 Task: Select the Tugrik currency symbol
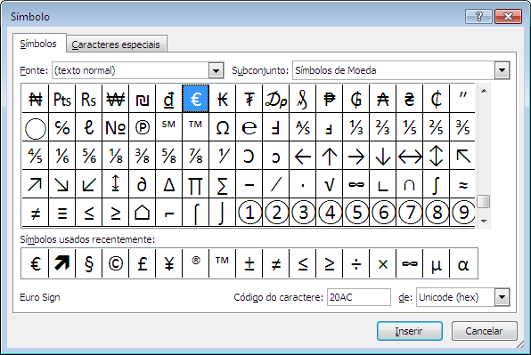(x=249, y=99)
